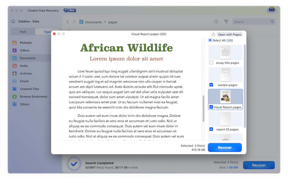Click Recover in the preview window
Screen dimensions: 288x183
pos(225,147)
